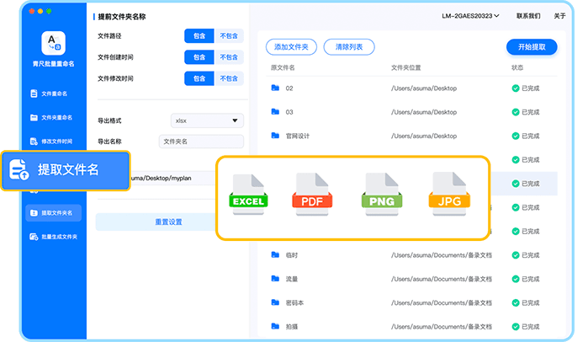Click the EXCEL file format icon
Image resolution: width=588 pixels, height=342 pixels.
pyautogui.click(x=248, y=194)
